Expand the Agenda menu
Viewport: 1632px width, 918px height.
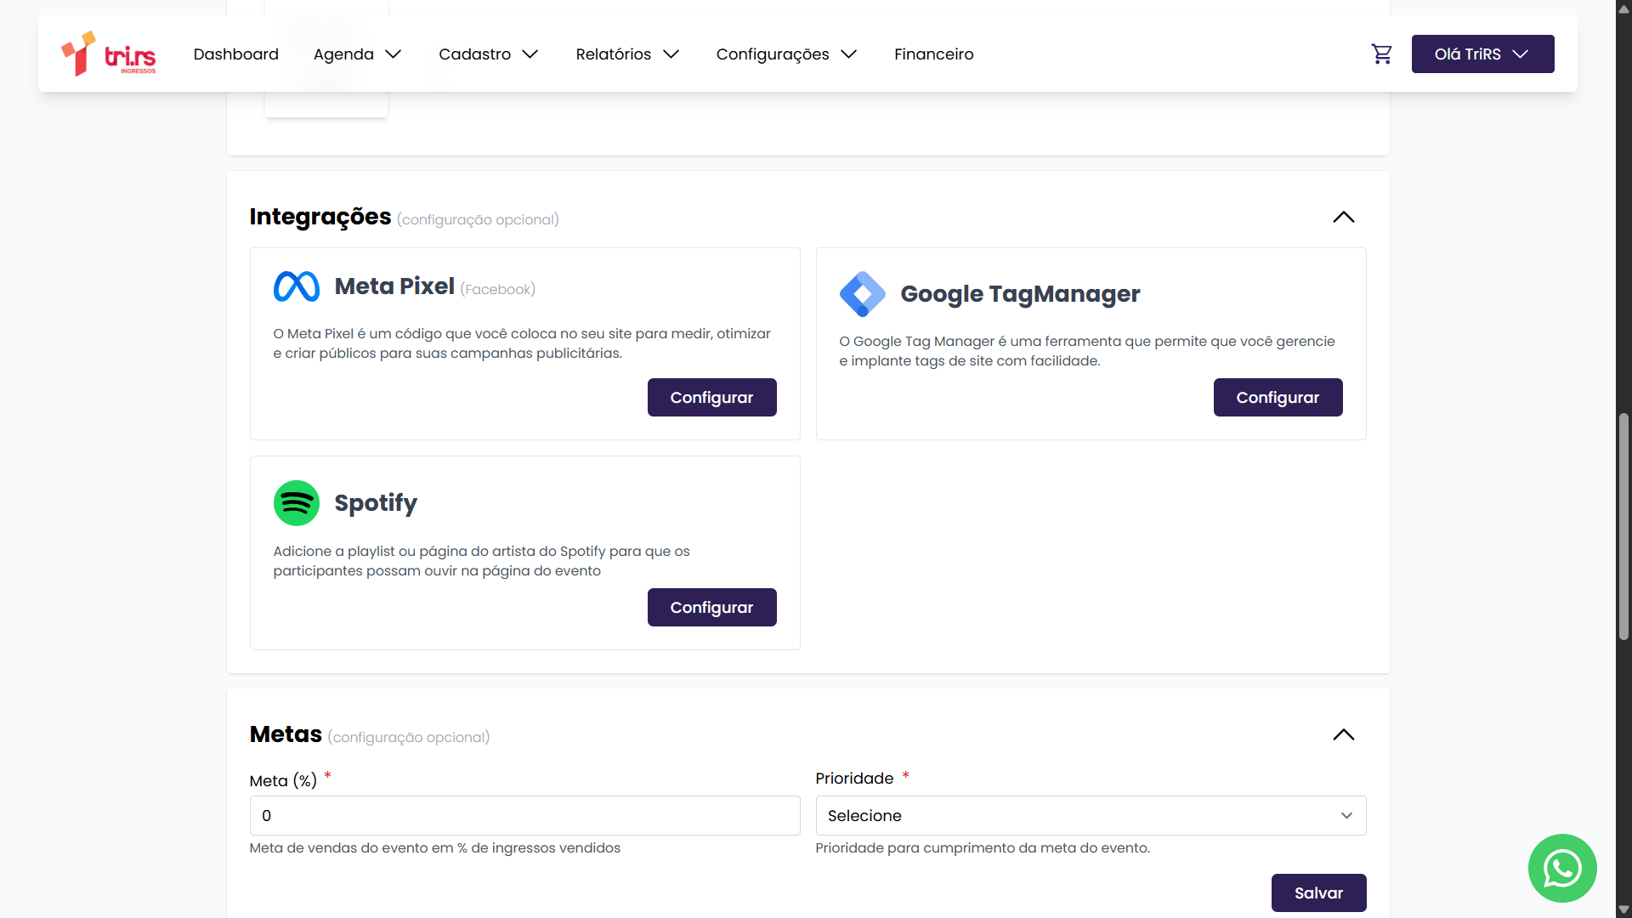tap(357, 54)
